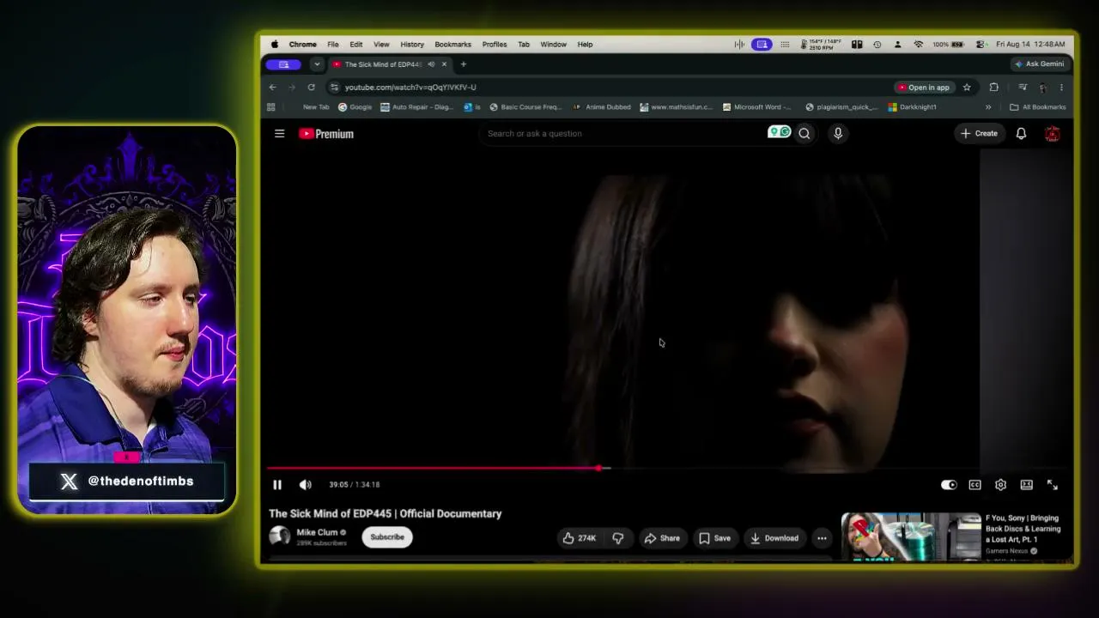Image resolution: width=1099 pixels, height=618 pixels.
Task: Mute the tab using its audio icon
Action: tap(431, 64)
